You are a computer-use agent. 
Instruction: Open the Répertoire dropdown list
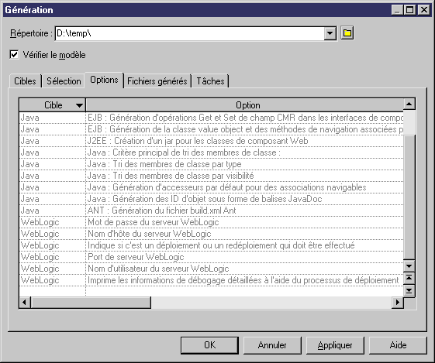click(330, 33)
